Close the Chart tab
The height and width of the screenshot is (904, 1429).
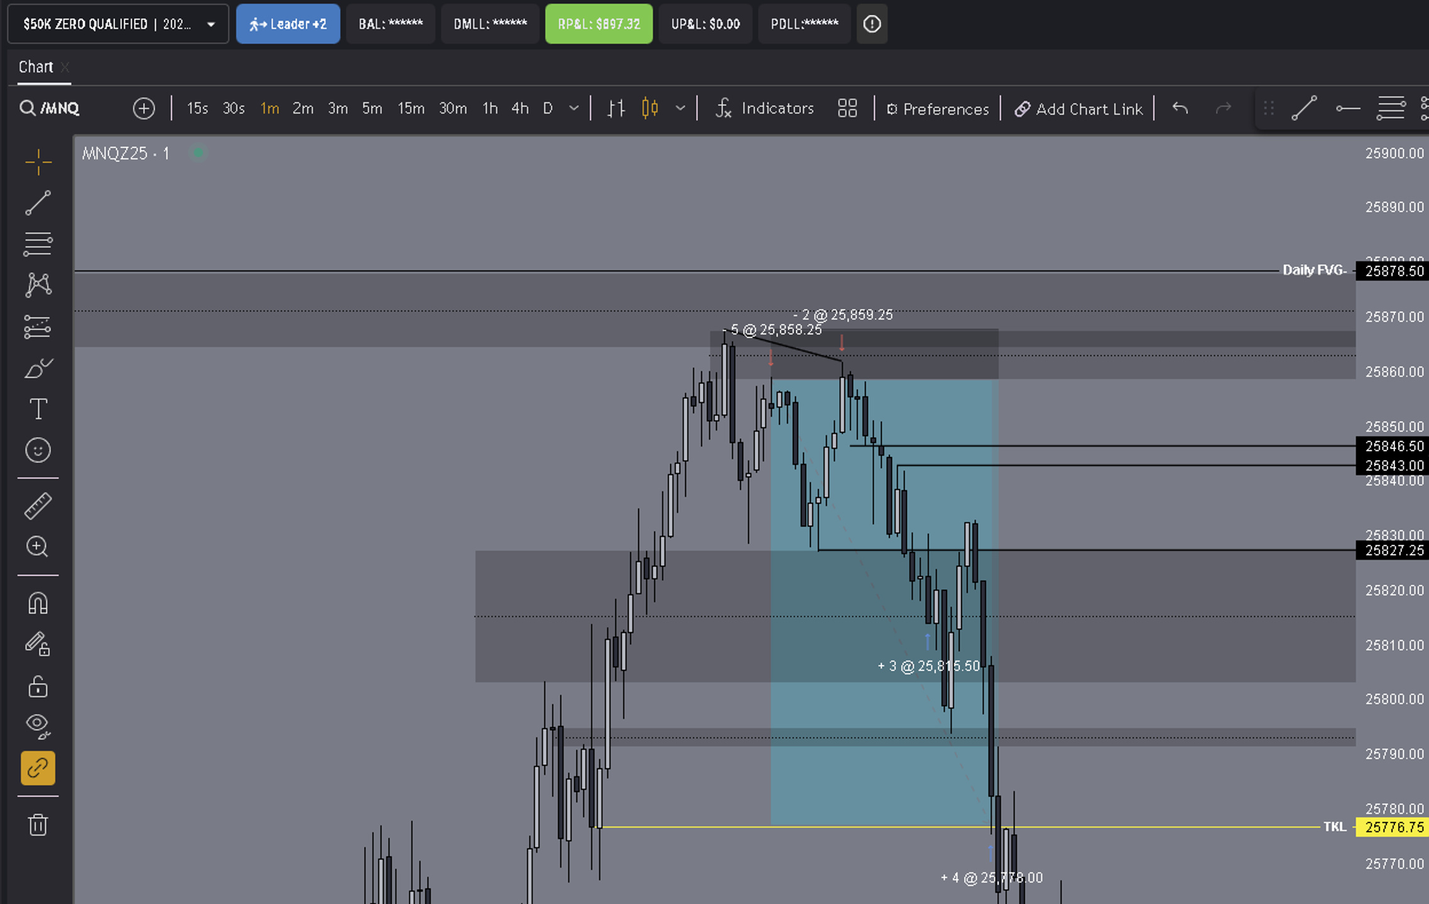[x=65, y=67]
